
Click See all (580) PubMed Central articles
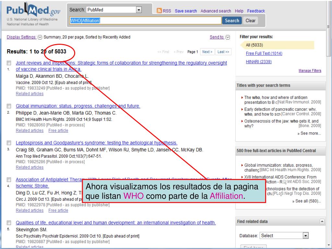[x=307, y=201]
